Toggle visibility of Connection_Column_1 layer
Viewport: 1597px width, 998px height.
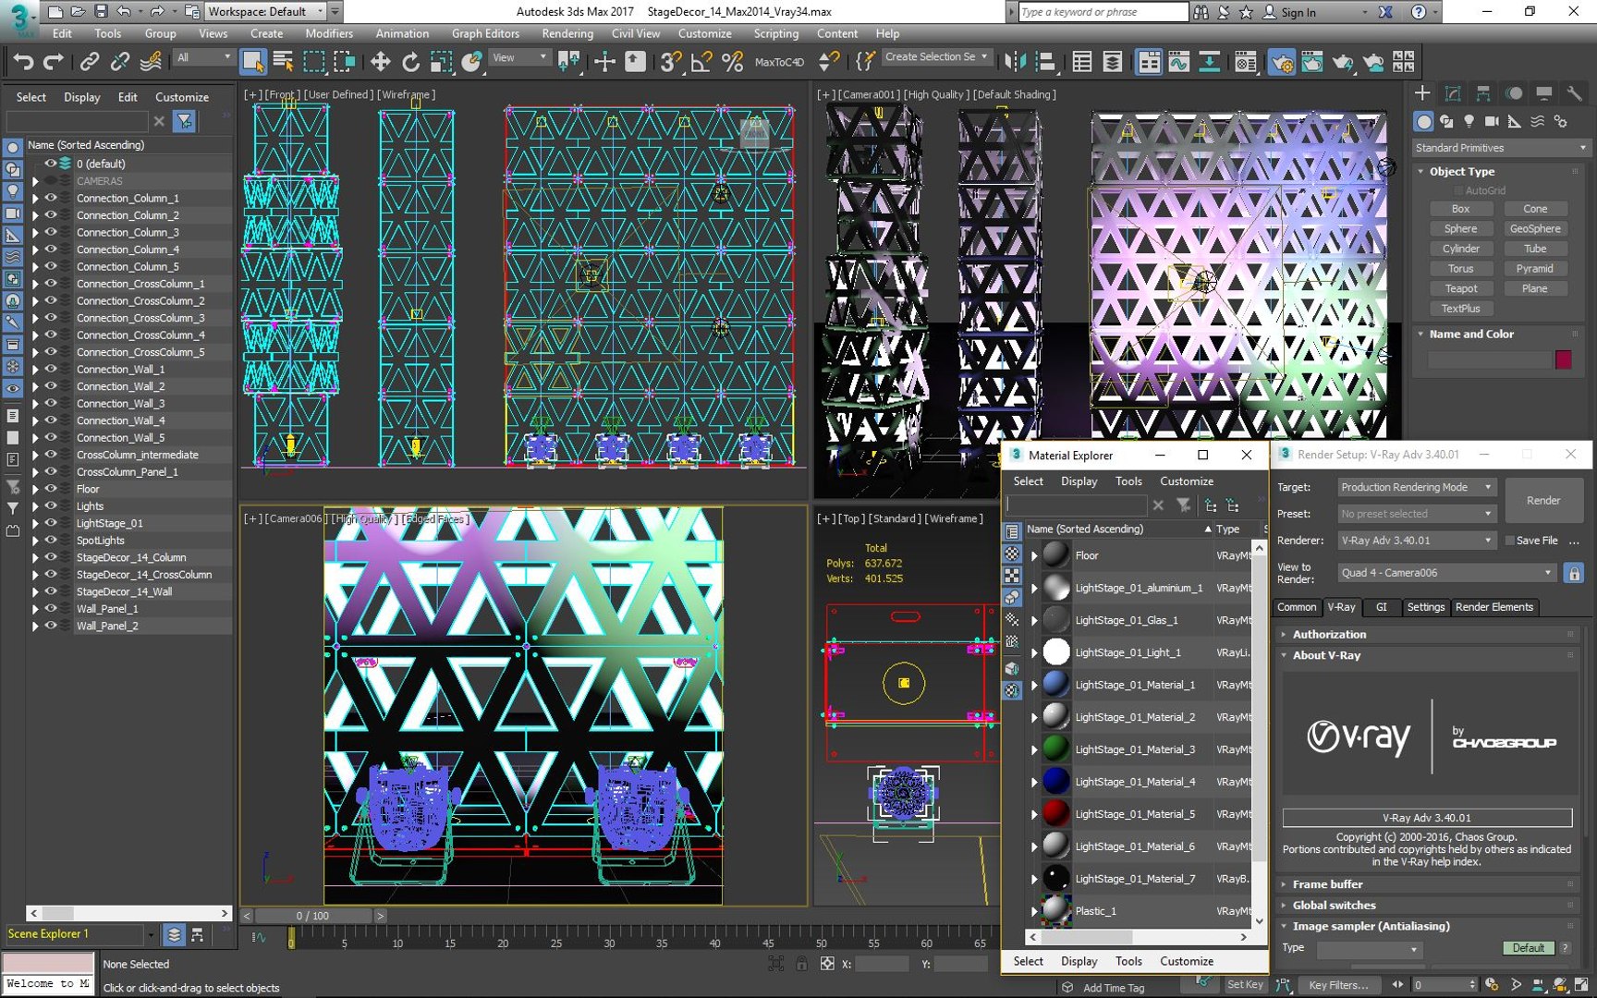(51, 198)
